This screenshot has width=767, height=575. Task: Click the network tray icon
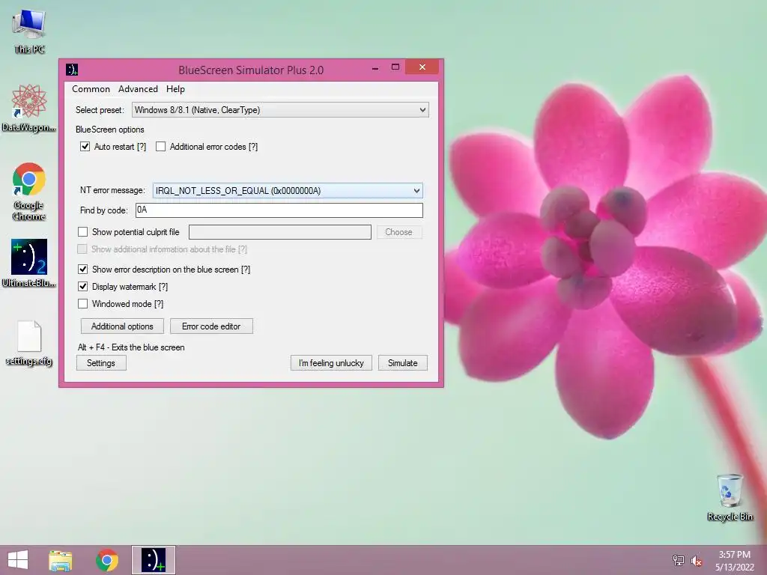coord(678,560)
